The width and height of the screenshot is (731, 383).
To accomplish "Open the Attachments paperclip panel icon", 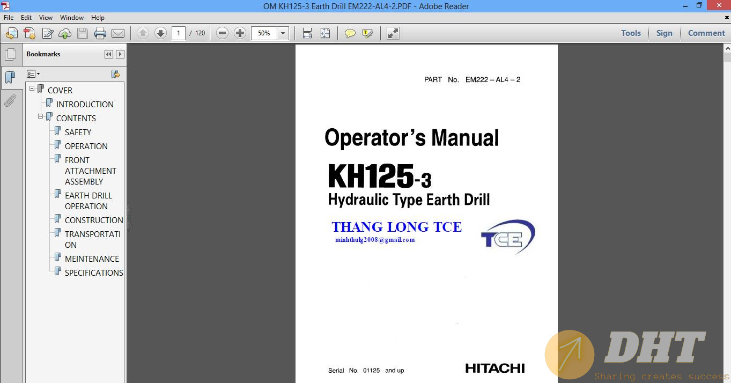I will pyautogui.click(x=10, y=100).
